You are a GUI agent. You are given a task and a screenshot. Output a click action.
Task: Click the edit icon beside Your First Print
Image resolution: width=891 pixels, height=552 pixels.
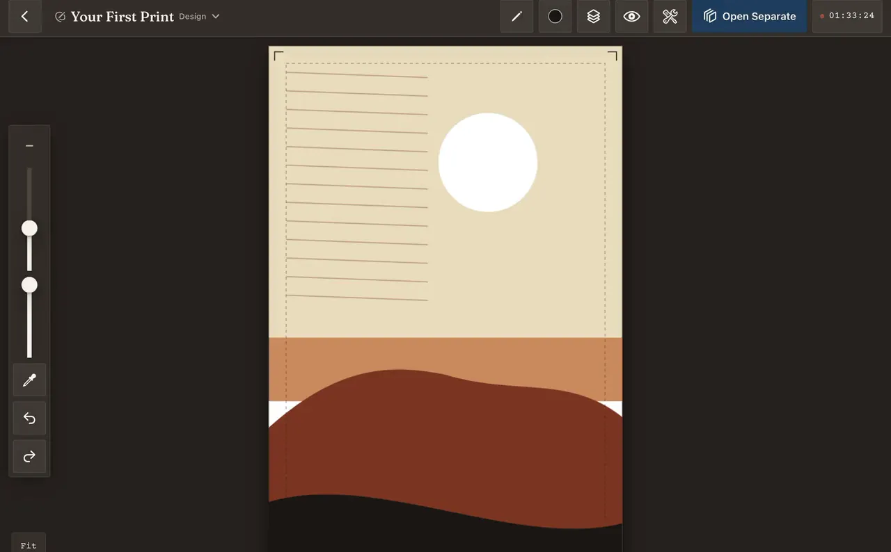60,17
